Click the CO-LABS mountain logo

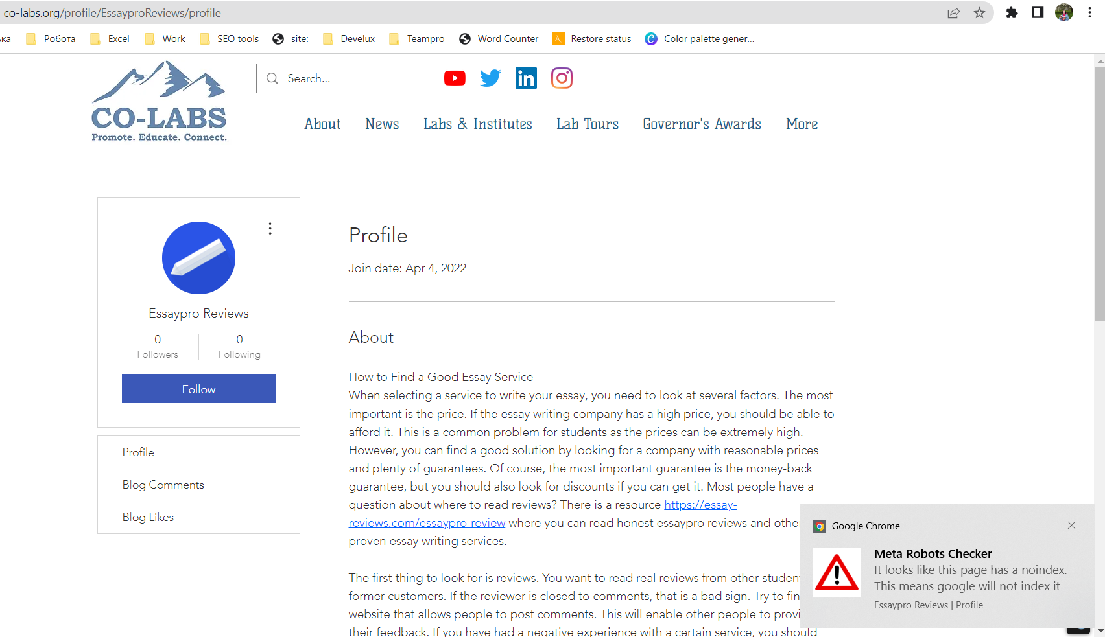pyautogui.click(x=160, y=101)
